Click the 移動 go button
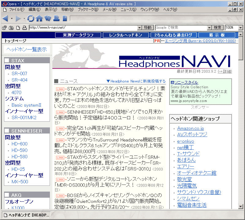 (148, 28)
